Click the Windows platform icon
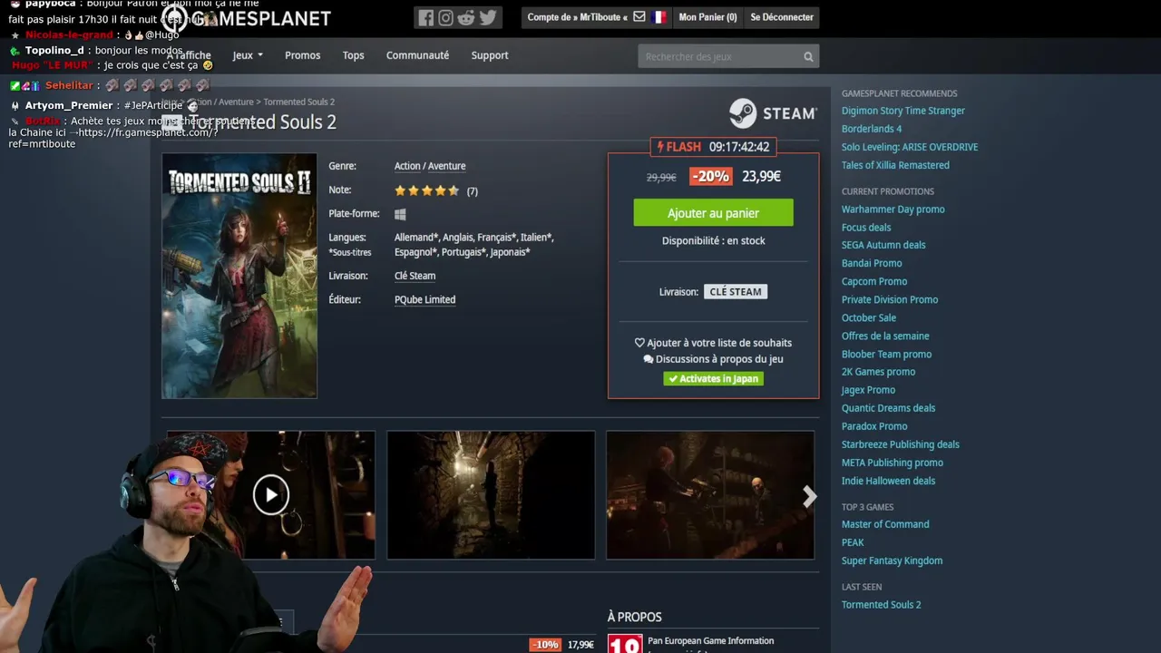 coord(400,214)
